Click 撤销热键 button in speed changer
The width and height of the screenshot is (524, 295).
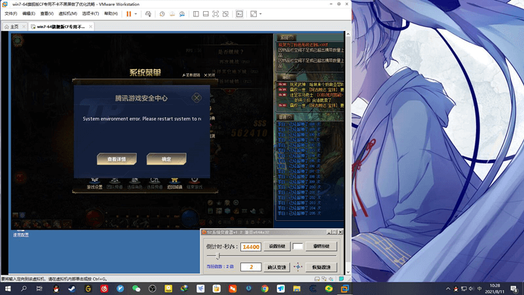[321, 246]
